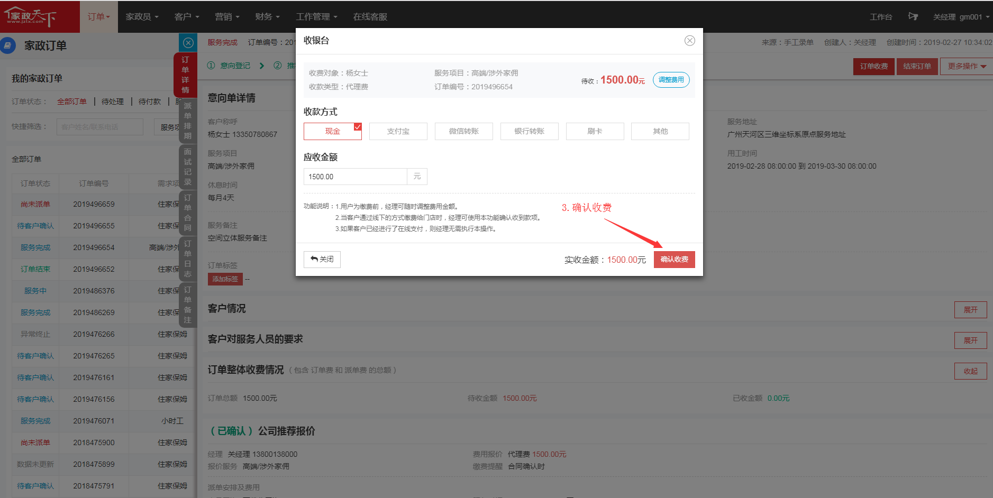This screenshot has height=498, width=993.
Task: Click the 家政订单 blue round icon
Action: click(x=7, y=45)
